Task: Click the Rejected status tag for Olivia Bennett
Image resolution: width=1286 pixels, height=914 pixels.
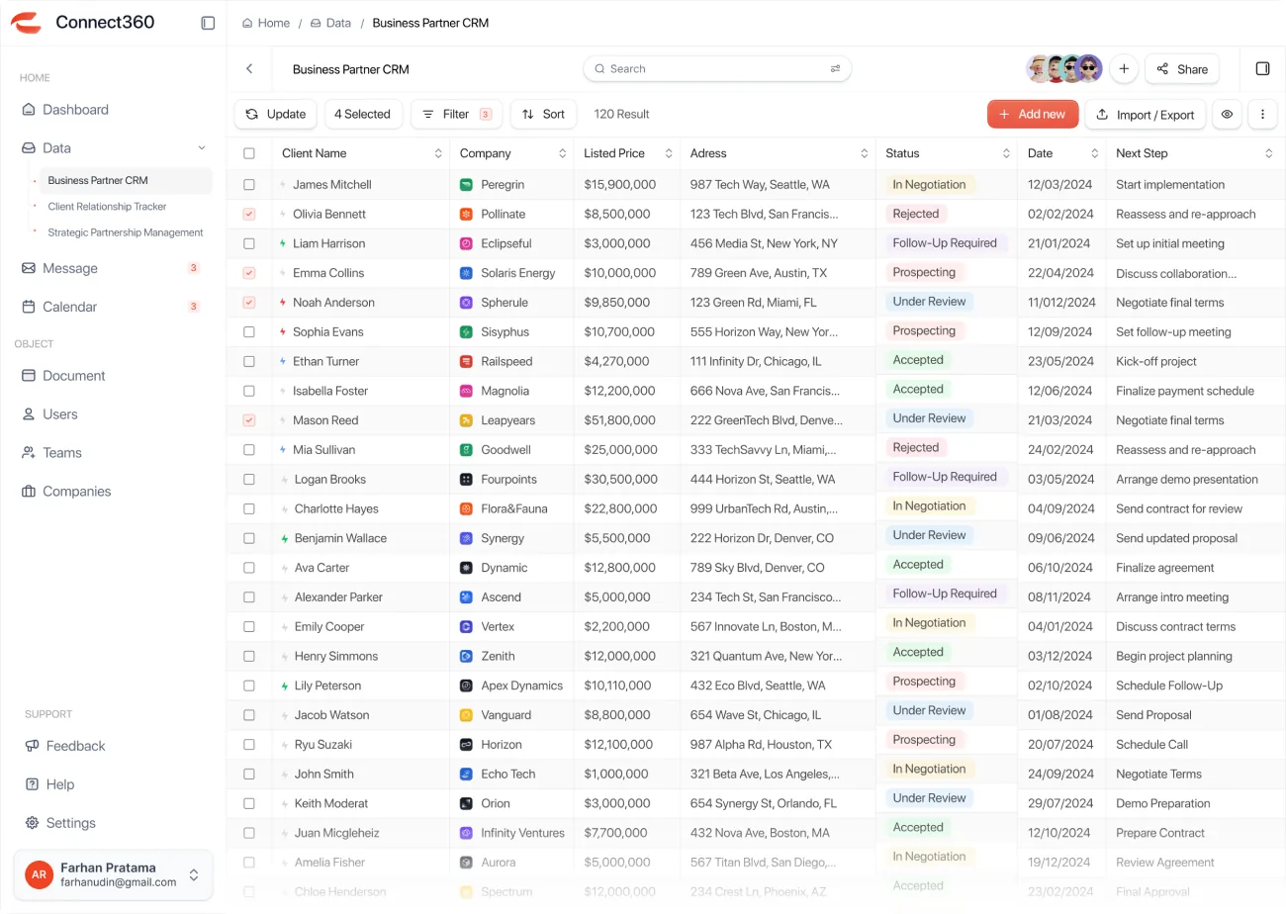Action: (916, 214)
